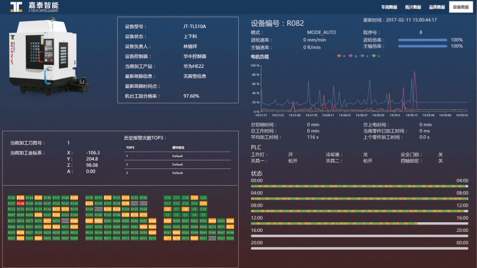This screenshot has width=477, height=268.
Task: Toggle the y series in chart legend
Action: (x=353, y=55)
